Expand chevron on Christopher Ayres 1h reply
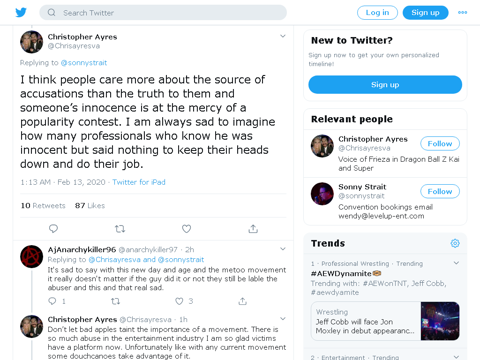This screenshot has width=480, height=360. pyautogui.click(x=283, y=319)
